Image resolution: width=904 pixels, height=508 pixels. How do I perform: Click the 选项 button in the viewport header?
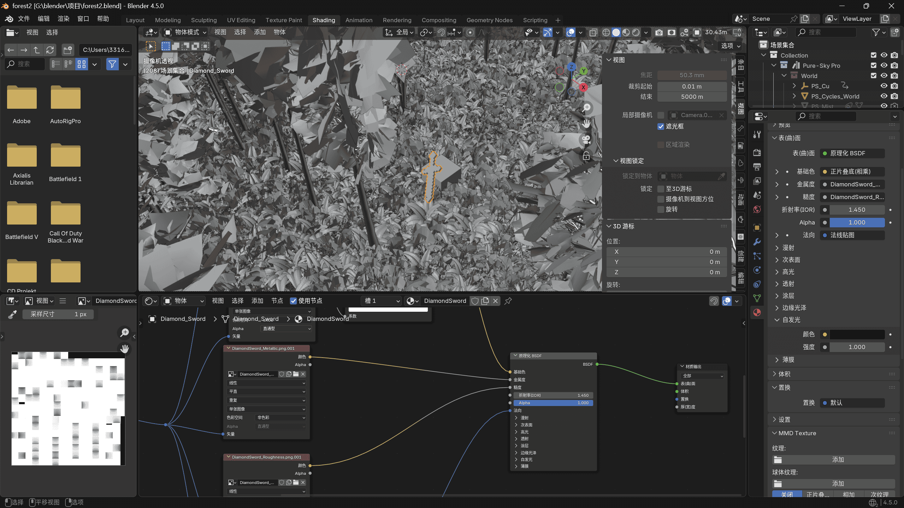[x=730, y=46]
